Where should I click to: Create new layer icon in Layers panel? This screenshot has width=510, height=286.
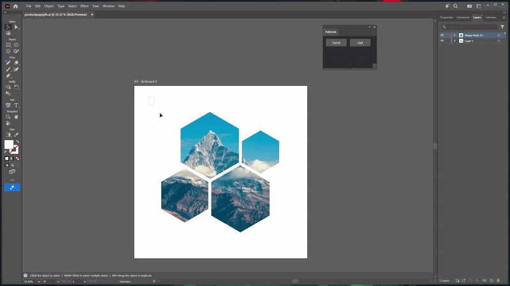pos(492,280)
